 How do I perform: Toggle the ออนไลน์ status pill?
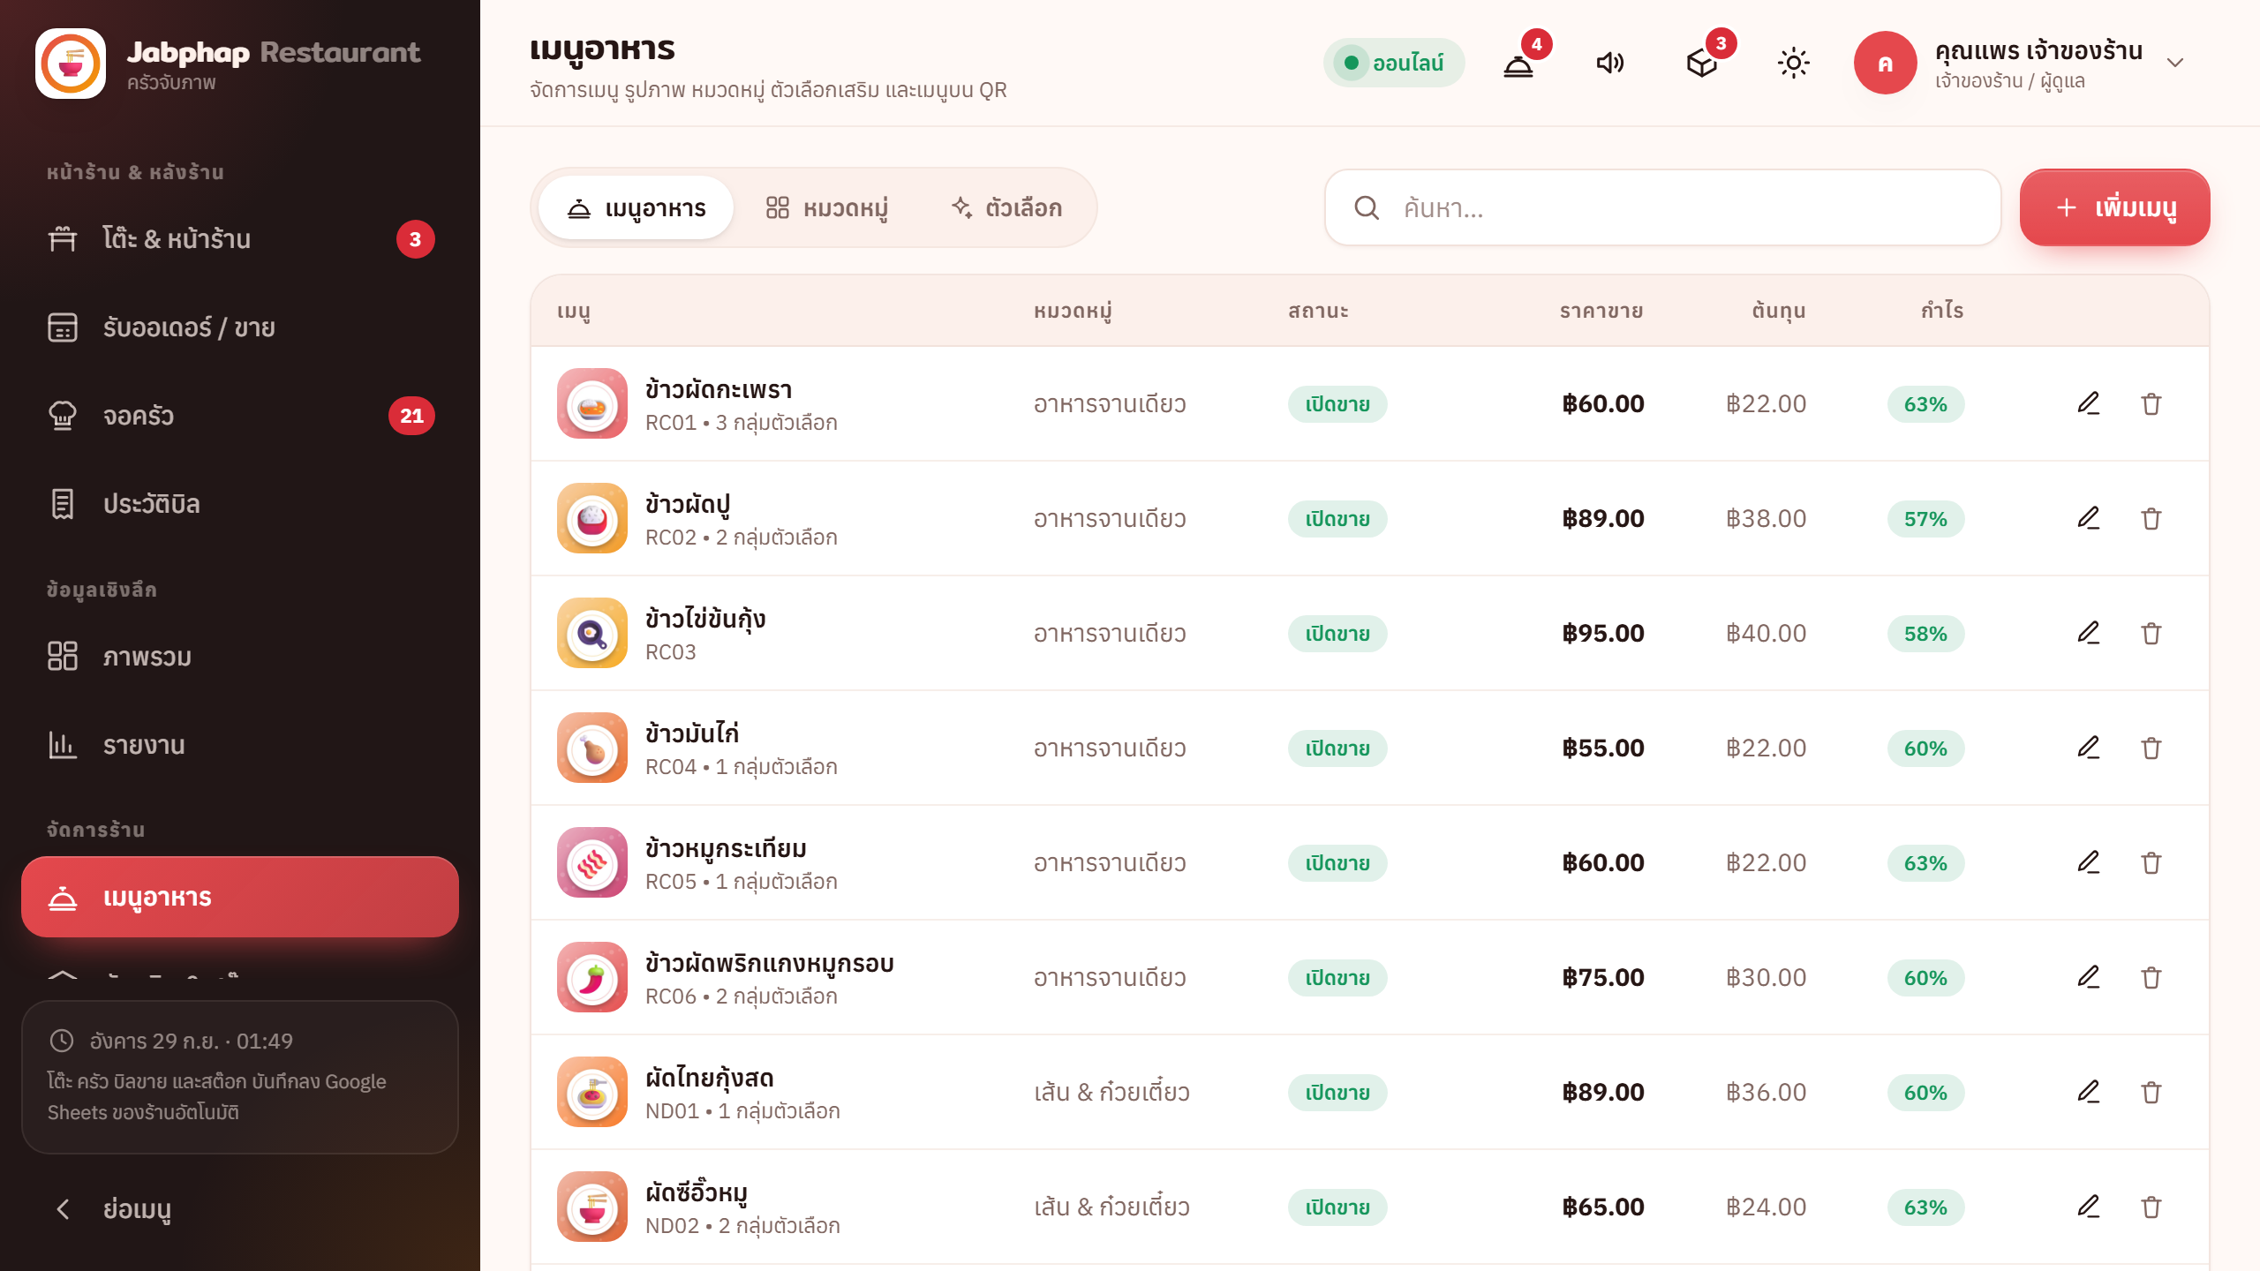coord(1394,63)
